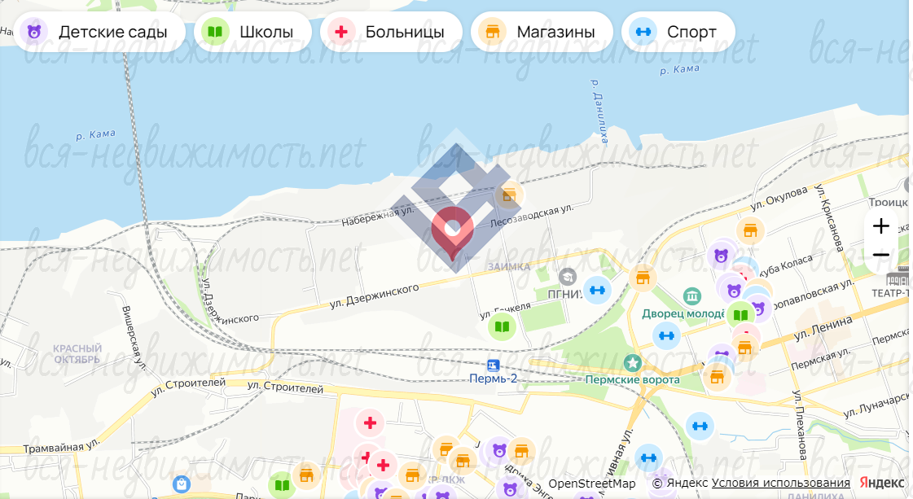The width and height of the screenshot is (913, 499).
Task: Toggle the Больницы category filter
Action: [391, 32]
